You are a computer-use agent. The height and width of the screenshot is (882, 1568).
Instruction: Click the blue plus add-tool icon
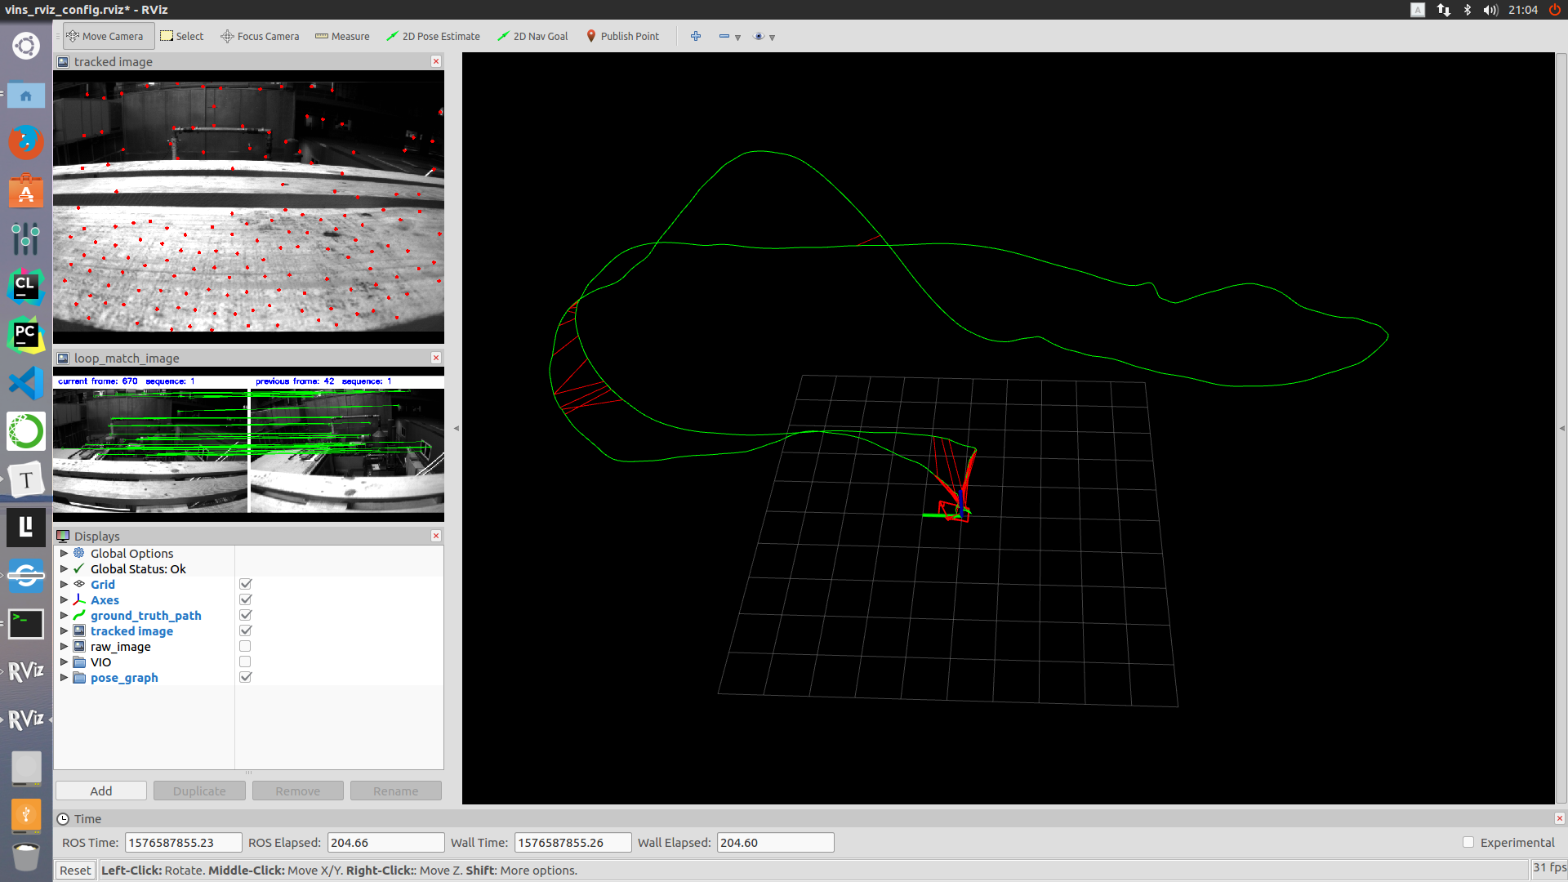(x=696, y=36)
